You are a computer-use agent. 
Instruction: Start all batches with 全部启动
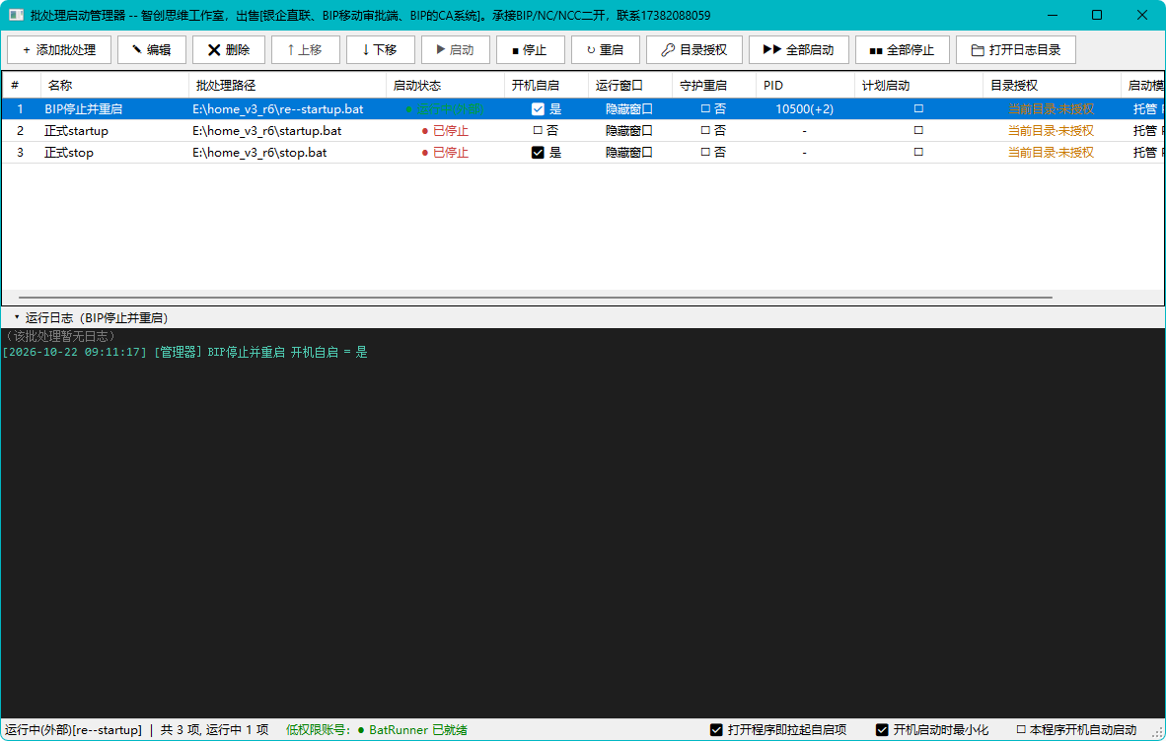click(x=799, y=49)
